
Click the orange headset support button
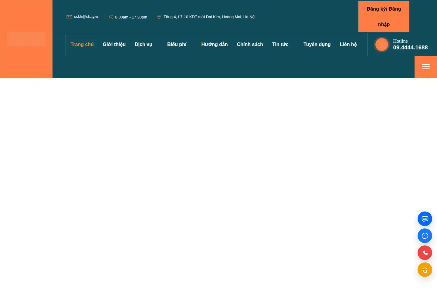425,270
